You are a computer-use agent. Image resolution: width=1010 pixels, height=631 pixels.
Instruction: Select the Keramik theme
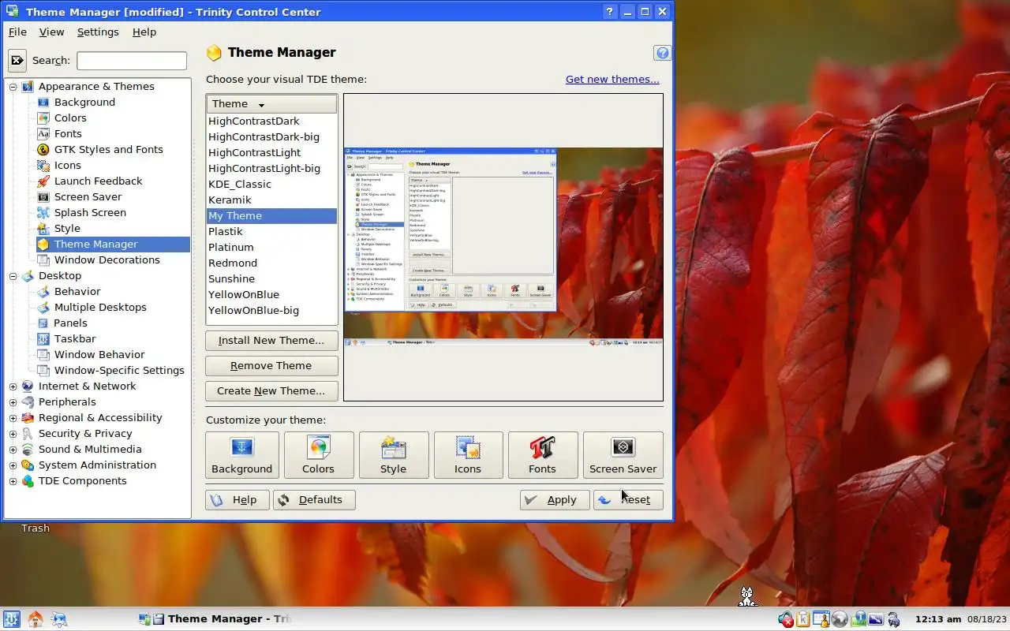pos(271,200)
